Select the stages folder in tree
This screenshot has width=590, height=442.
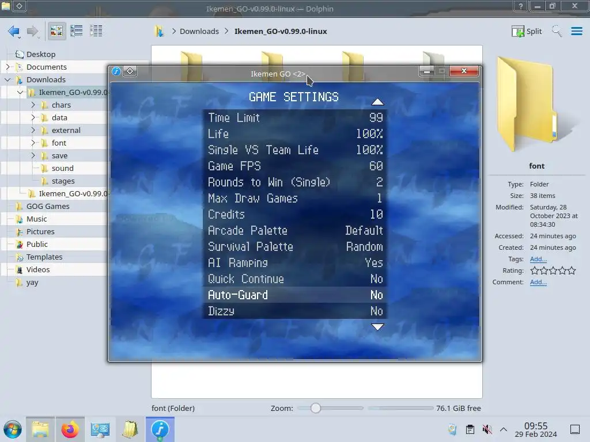click(63, 181)
